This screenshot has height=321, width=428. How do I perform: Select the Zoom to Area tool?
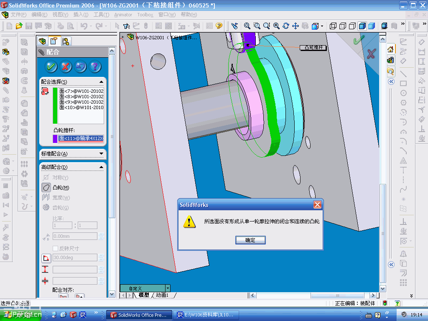[x=257, y=26]
